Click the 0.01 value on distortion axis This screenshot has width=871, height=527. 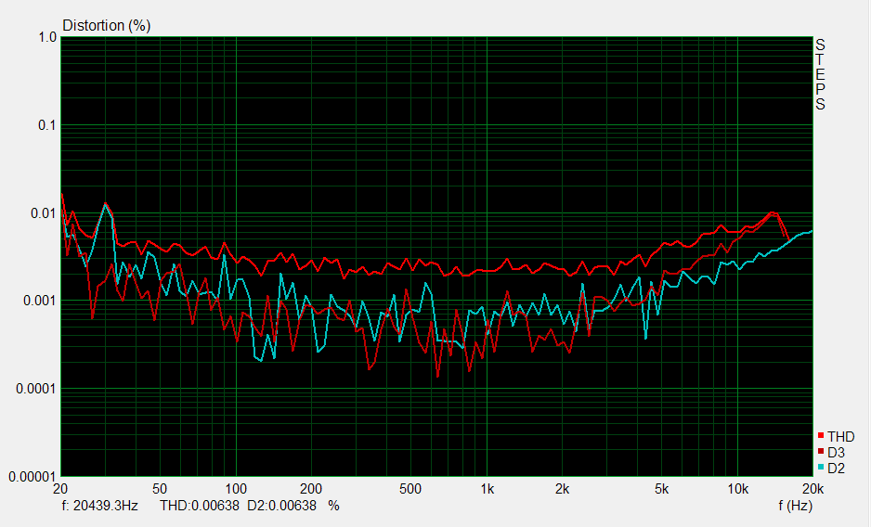[x=44, y=213]
